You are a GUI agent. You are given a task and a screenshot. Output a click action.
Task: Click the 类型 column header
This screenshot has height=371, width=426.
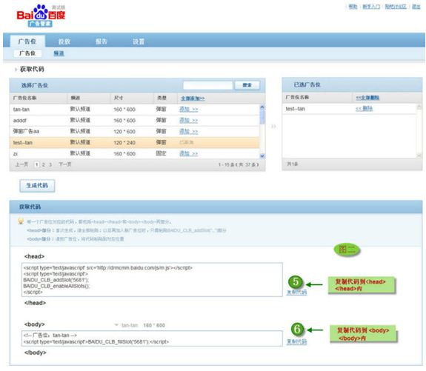[x=162, y=98]
